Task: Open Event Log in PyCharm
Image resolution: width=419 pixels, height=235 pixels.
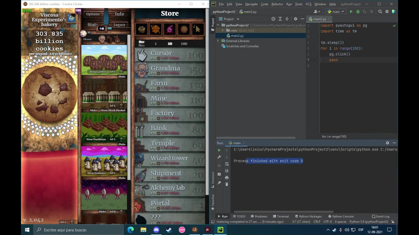Action: click(380, 216)
